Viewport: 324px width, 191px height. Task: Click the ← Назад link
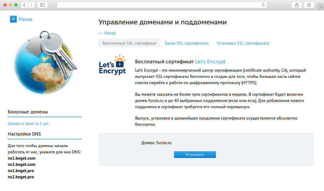point(107,33)
